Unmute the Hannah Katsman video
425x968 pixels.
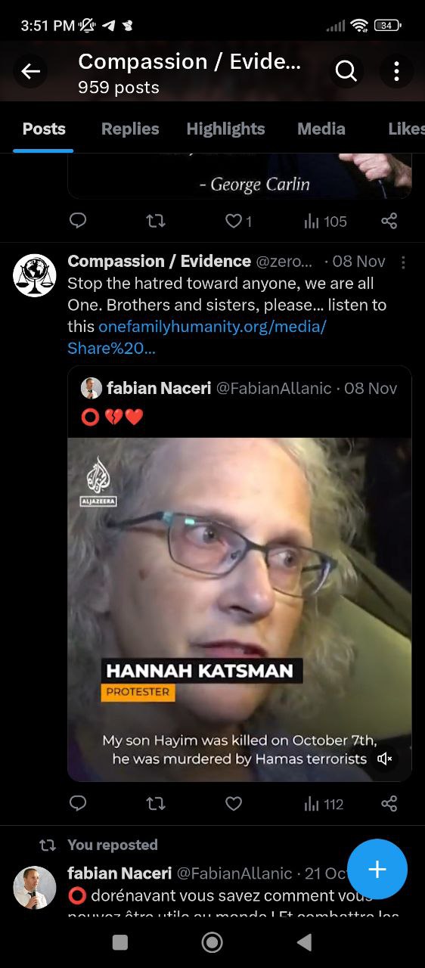[x=384, y=759]
